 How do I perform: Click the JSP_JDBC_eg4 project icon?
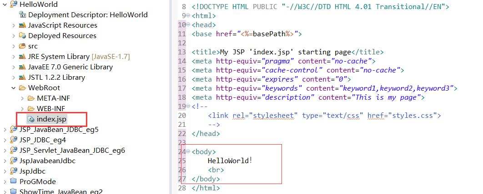13,140
